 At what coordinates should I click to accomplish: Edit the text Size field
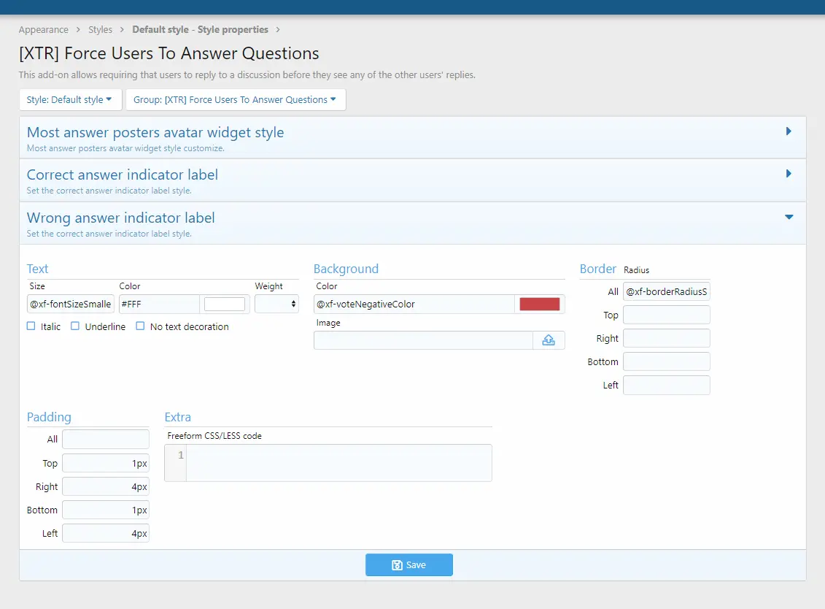click(x=71, y=304)
